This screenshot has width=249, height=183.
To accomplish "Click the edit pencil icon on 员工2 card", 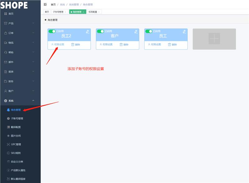I will (88, 32).
